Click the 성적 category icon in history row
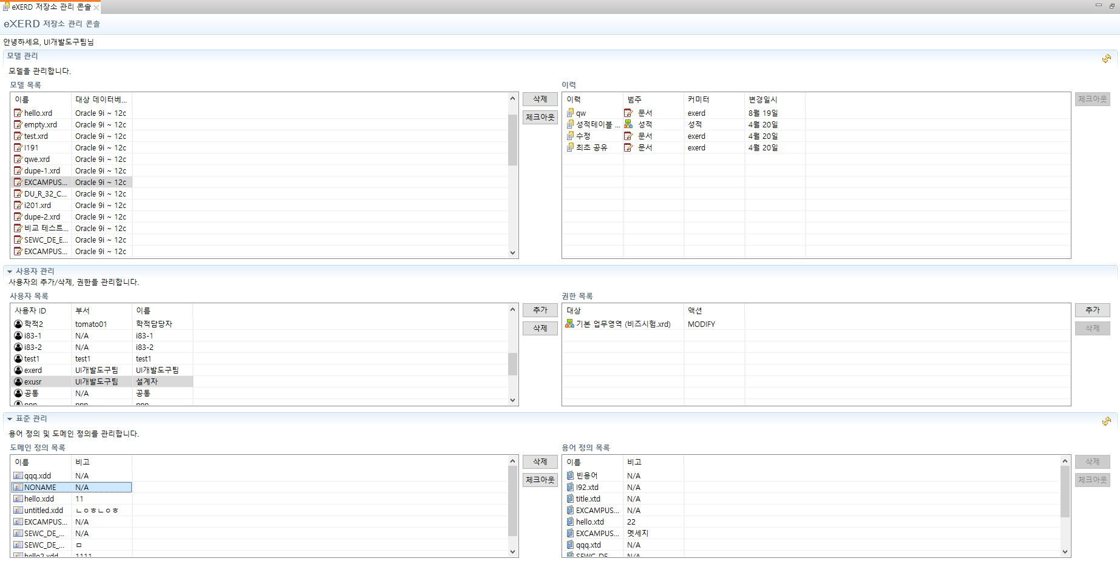Viewport: 1120px width, 564px height. (x=628, y=124)
